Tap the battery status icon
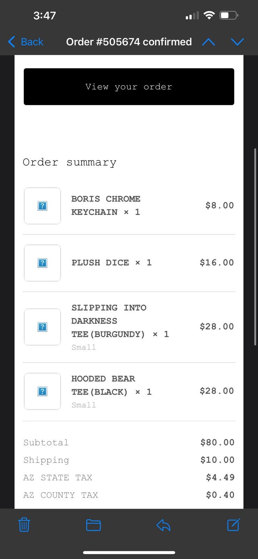This screenshot has width=258, height=559. [229, 15]
